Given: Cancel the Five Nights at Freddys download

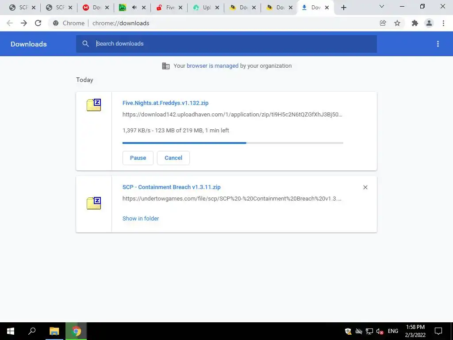Looking at the screenshot, I should point(173,158).
